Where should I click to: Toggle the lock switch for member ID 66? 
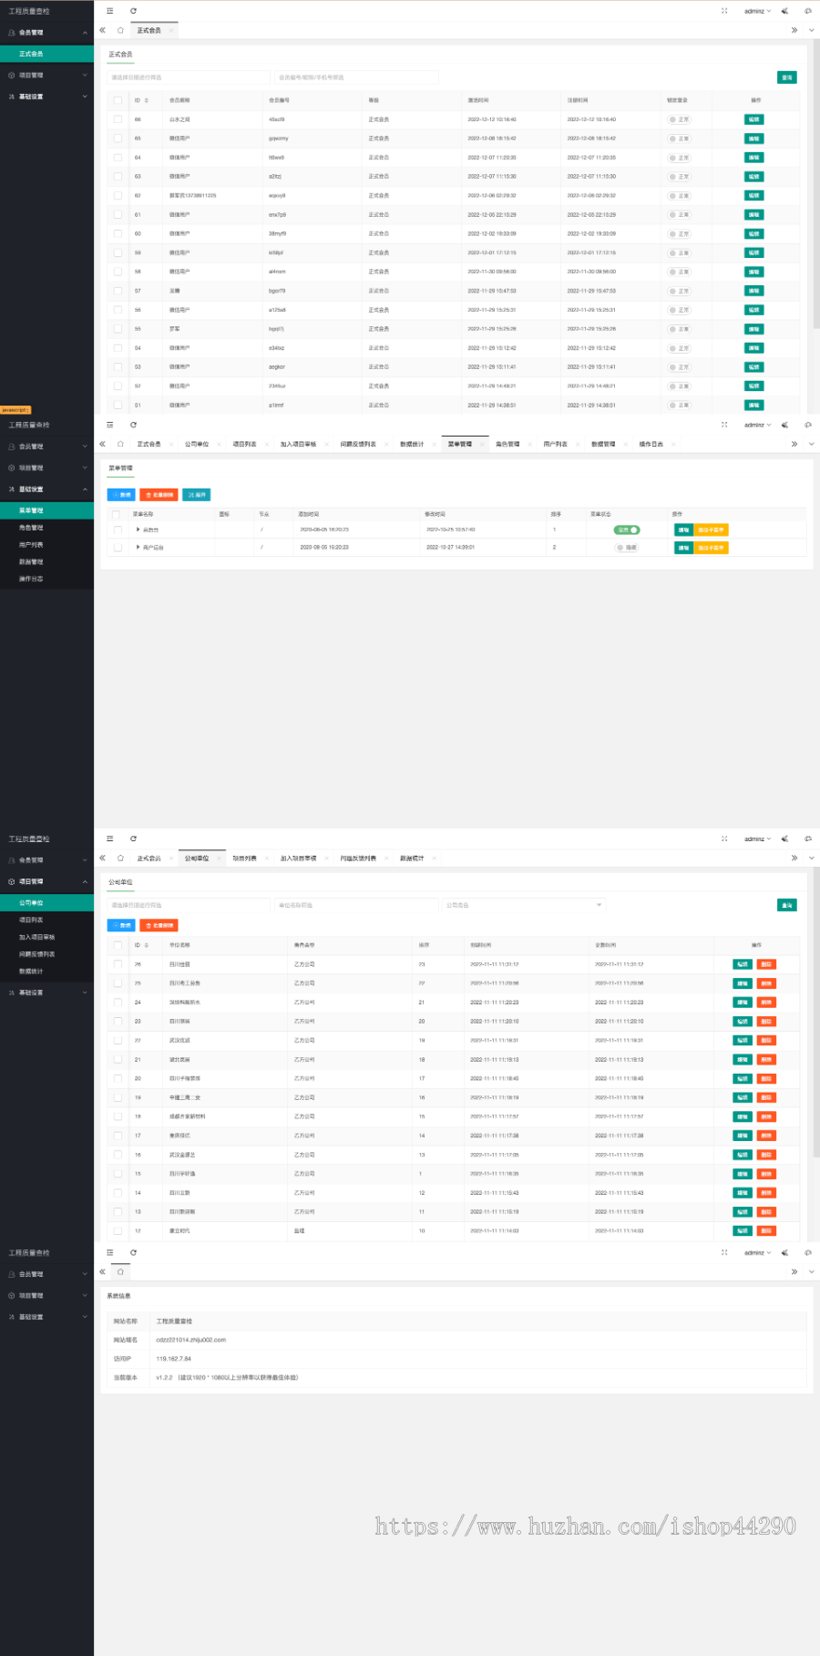point(679,119)
